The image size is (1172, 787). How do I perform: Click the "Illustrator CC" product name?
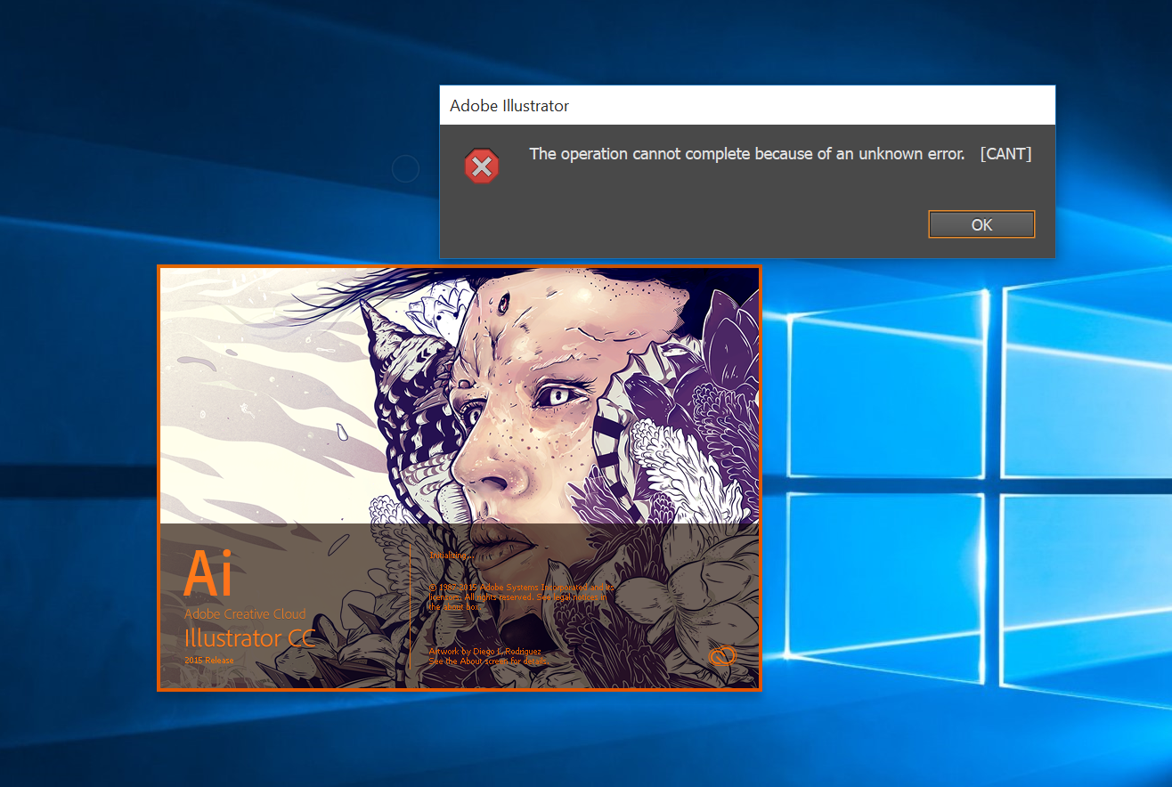tap(249, 637)
